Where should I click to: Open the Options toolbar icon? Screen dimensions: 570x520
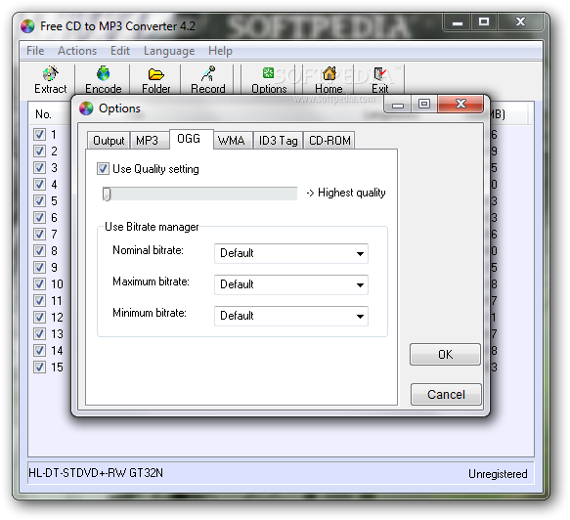click(268, 73)
